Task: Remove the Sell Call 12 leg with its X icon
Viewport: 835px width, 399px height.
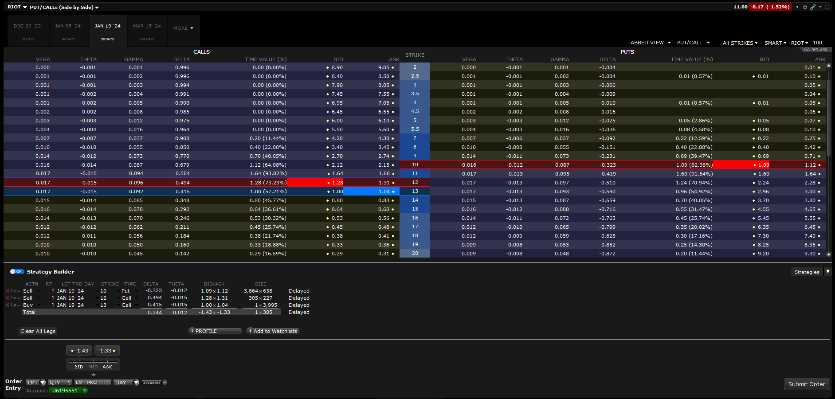Action: (8, 298)
